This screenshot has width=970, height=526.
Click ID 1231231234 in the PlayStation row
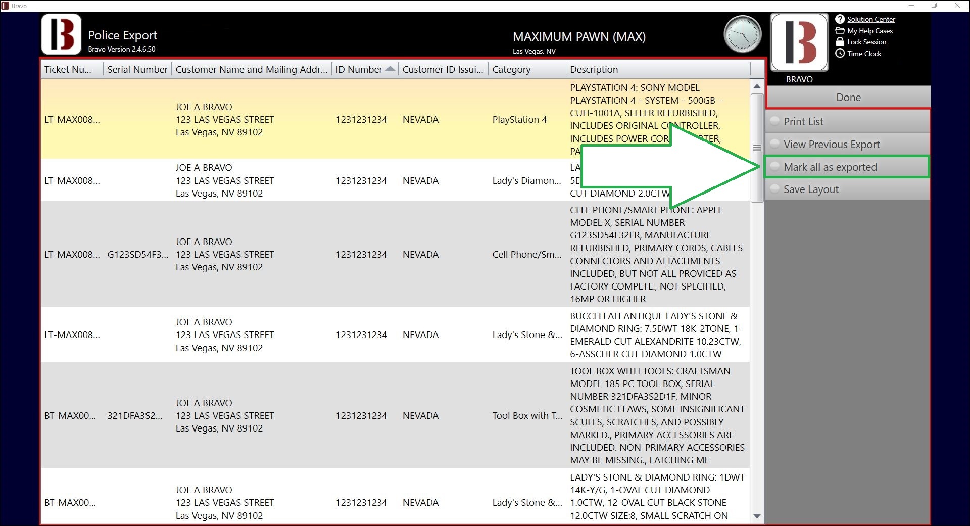click(x=361, y=120)
